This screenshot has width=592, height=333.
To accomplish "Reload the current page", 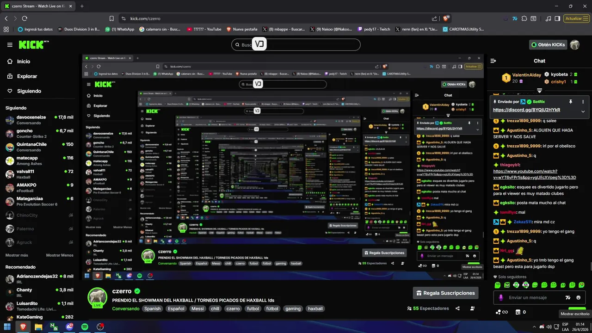I will (25, 18).
